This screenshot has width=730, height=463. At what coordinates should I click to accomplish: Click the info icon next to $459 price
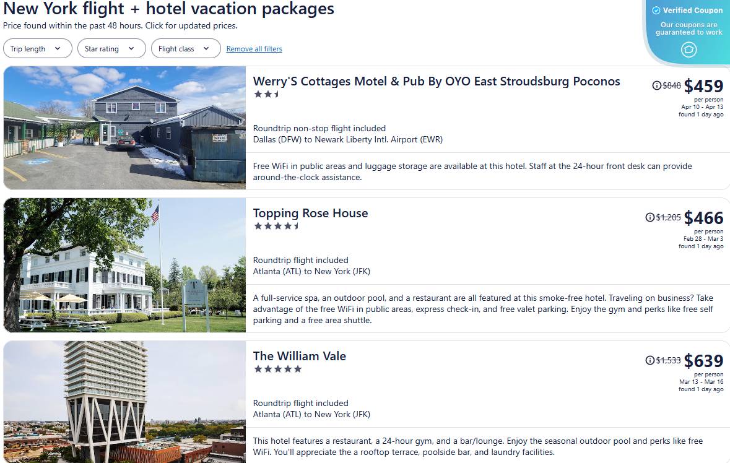[x=656, y=85]
